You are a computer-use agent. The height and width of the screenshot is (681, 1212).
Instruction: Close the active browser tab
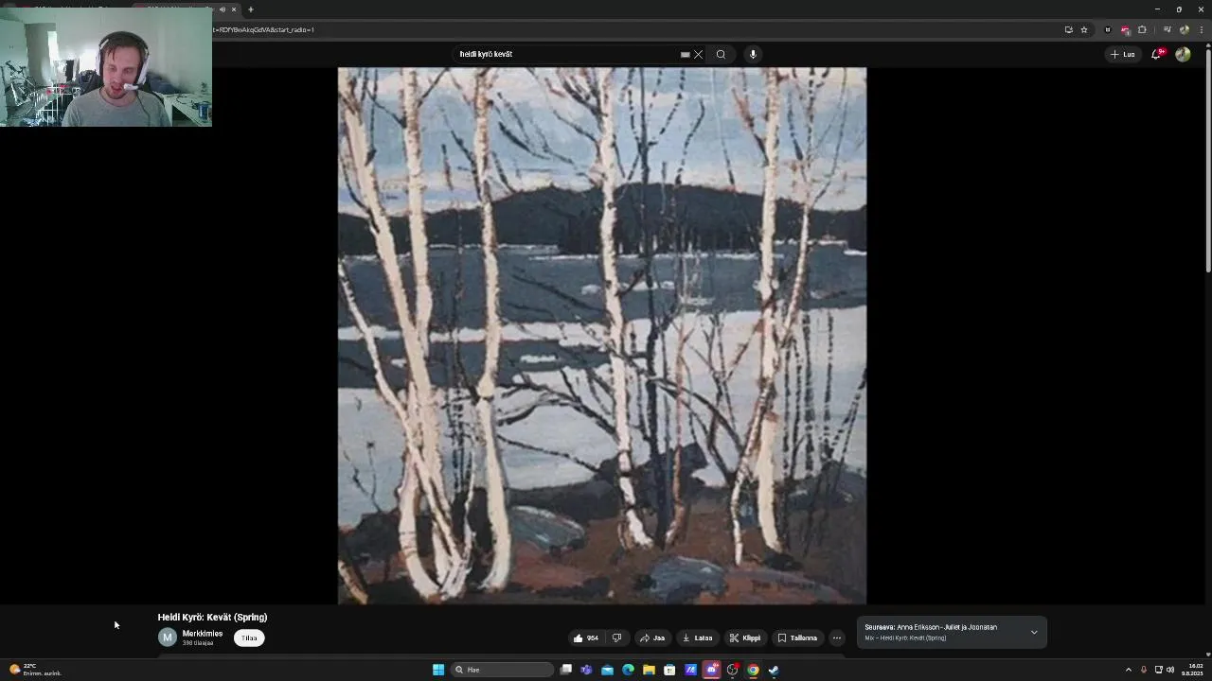click(x=234, y=9)
